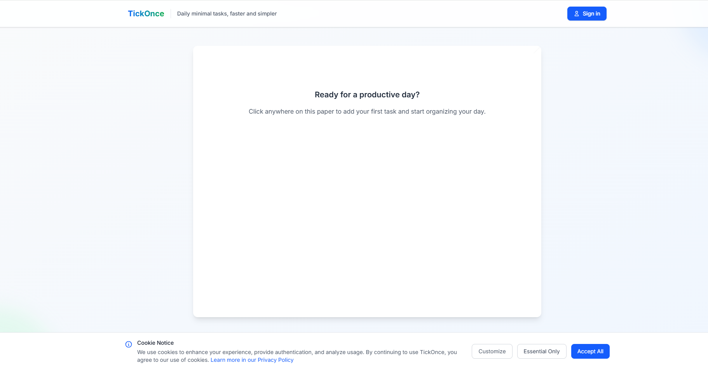This screenshot has width=708, height=368.
Task: Accept all cookies
Action: pyautogui.click(x=590, y=351)
